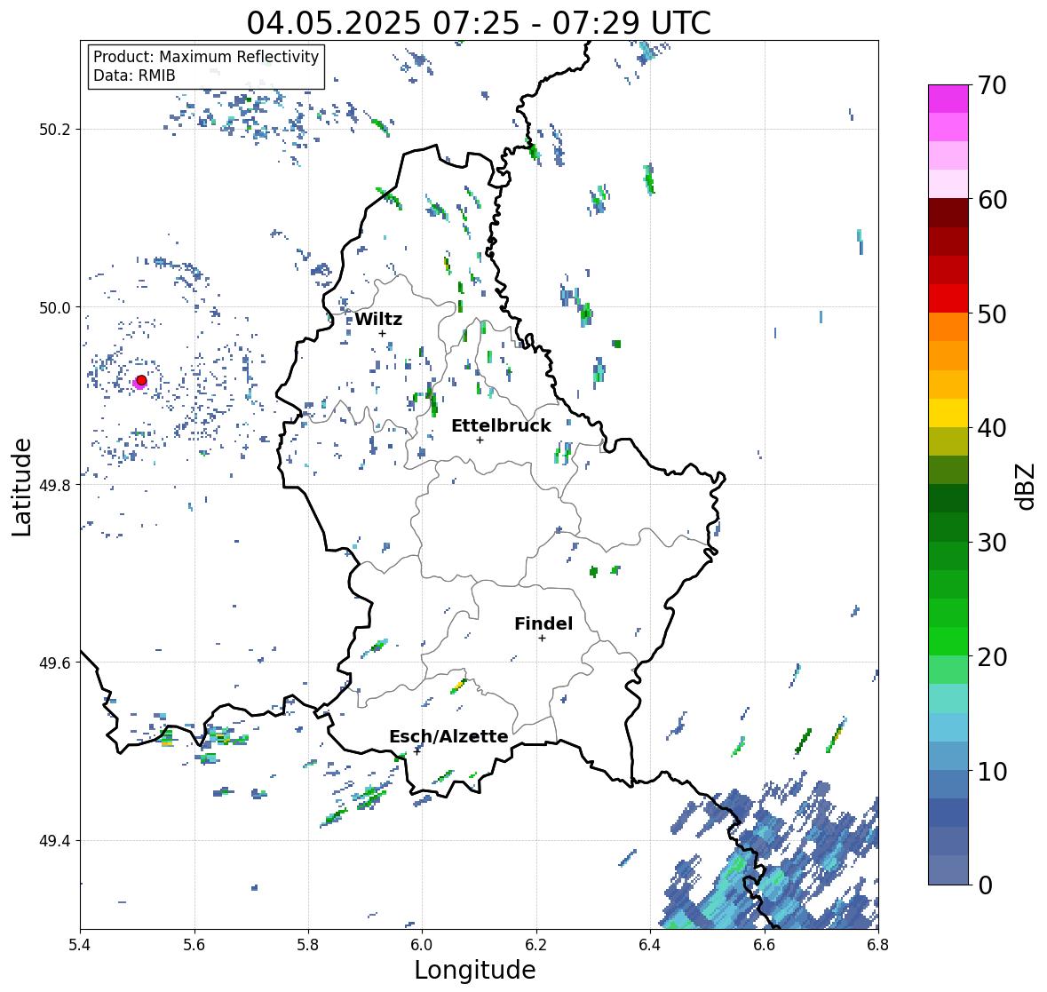
Task: Click the colorbar tick value 50
Action: [x=991, y=313]
